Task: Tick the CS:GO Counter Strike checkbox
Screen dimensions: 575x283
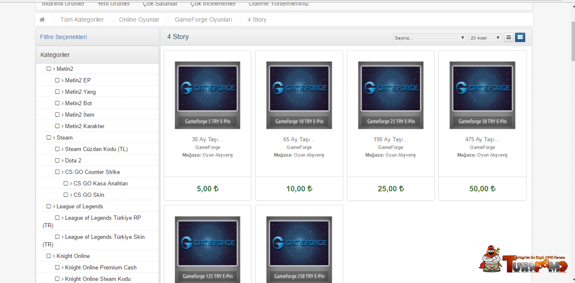Action: pyautogui.click(x=57, y=172)
